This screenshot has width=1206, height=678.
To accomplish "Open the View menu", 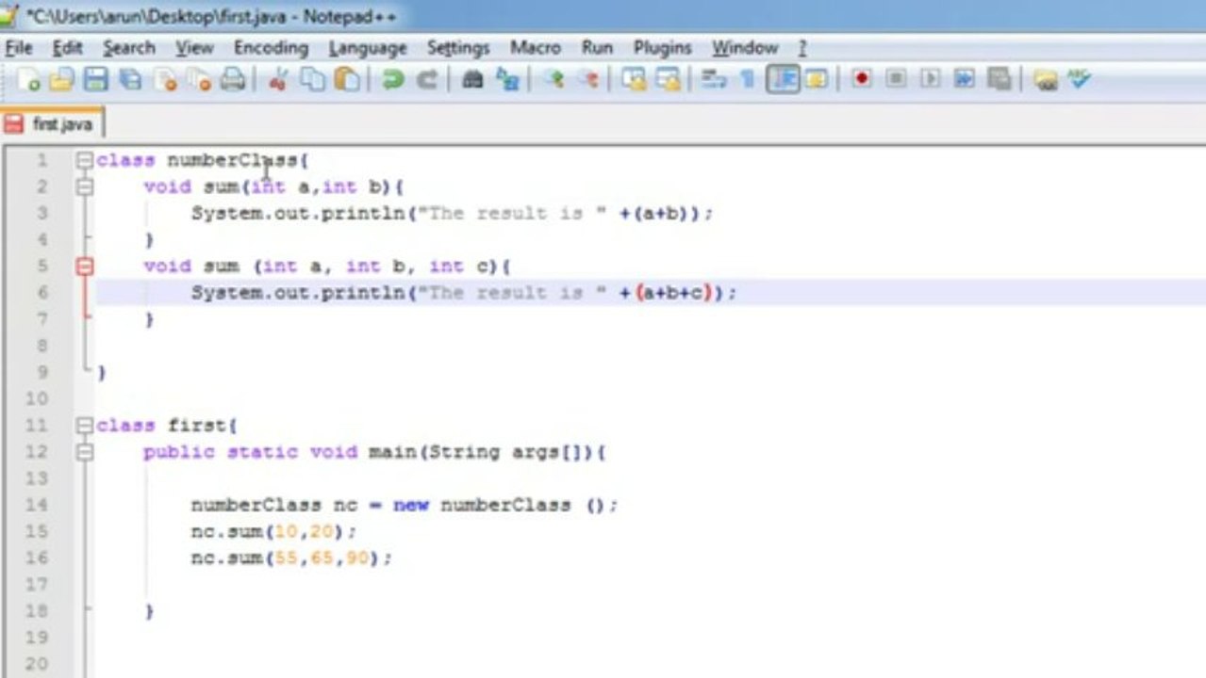I will (x=194, y=48).
